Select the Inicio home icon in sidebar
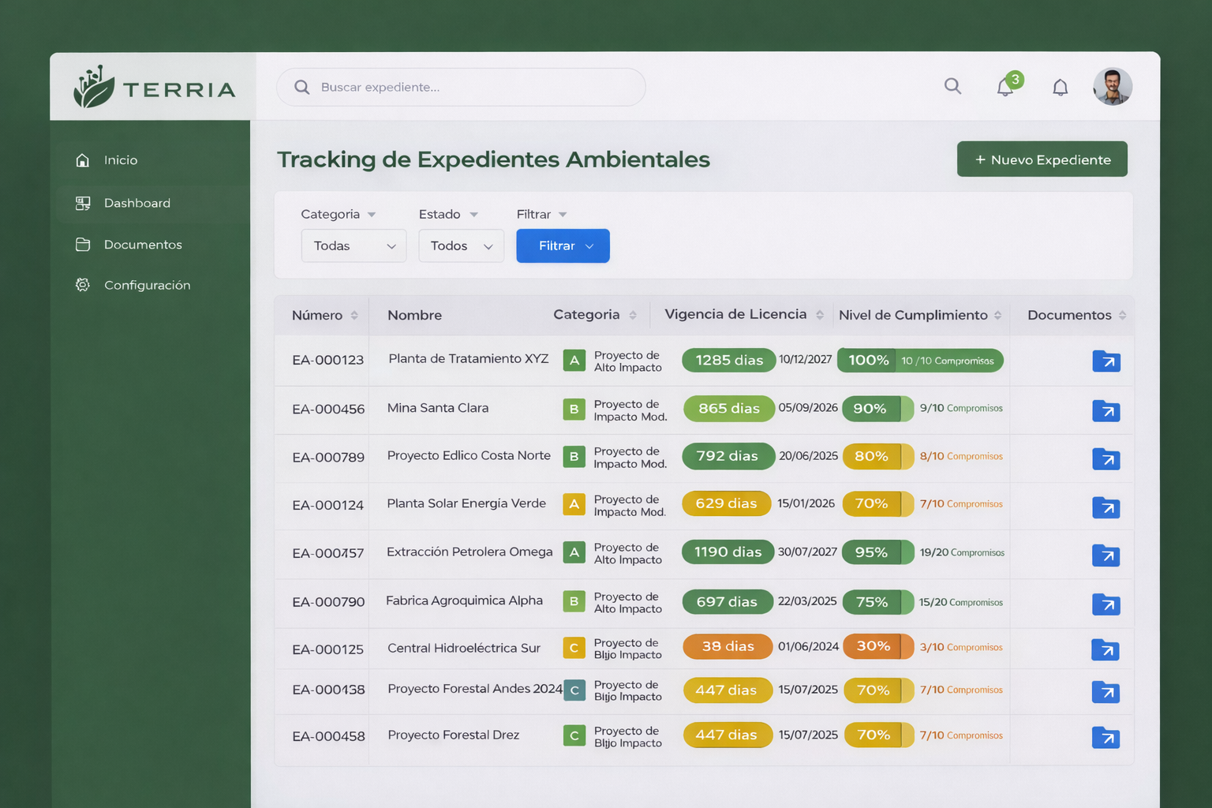Screen dimensions: 1212x808 click(83, 159)
